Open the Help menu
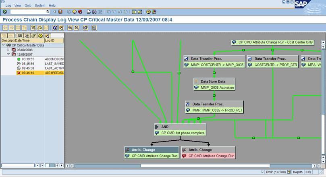Viewport: 326px width, 177px height. [52, 6]
